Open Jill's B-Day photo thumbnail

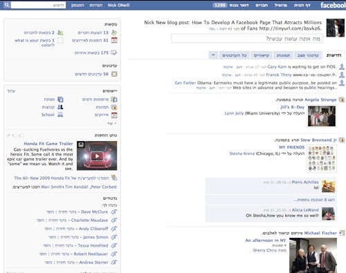coord(322,116)
